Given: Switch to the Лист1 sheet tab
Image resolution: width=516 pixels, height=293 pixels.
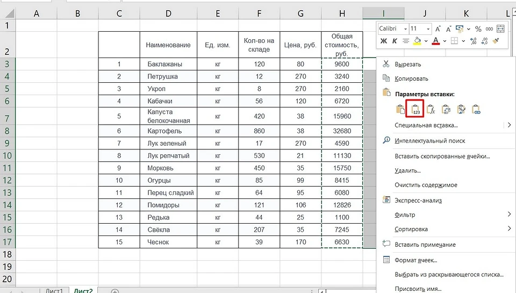Looking at the screenshot, I should point(54,291).
